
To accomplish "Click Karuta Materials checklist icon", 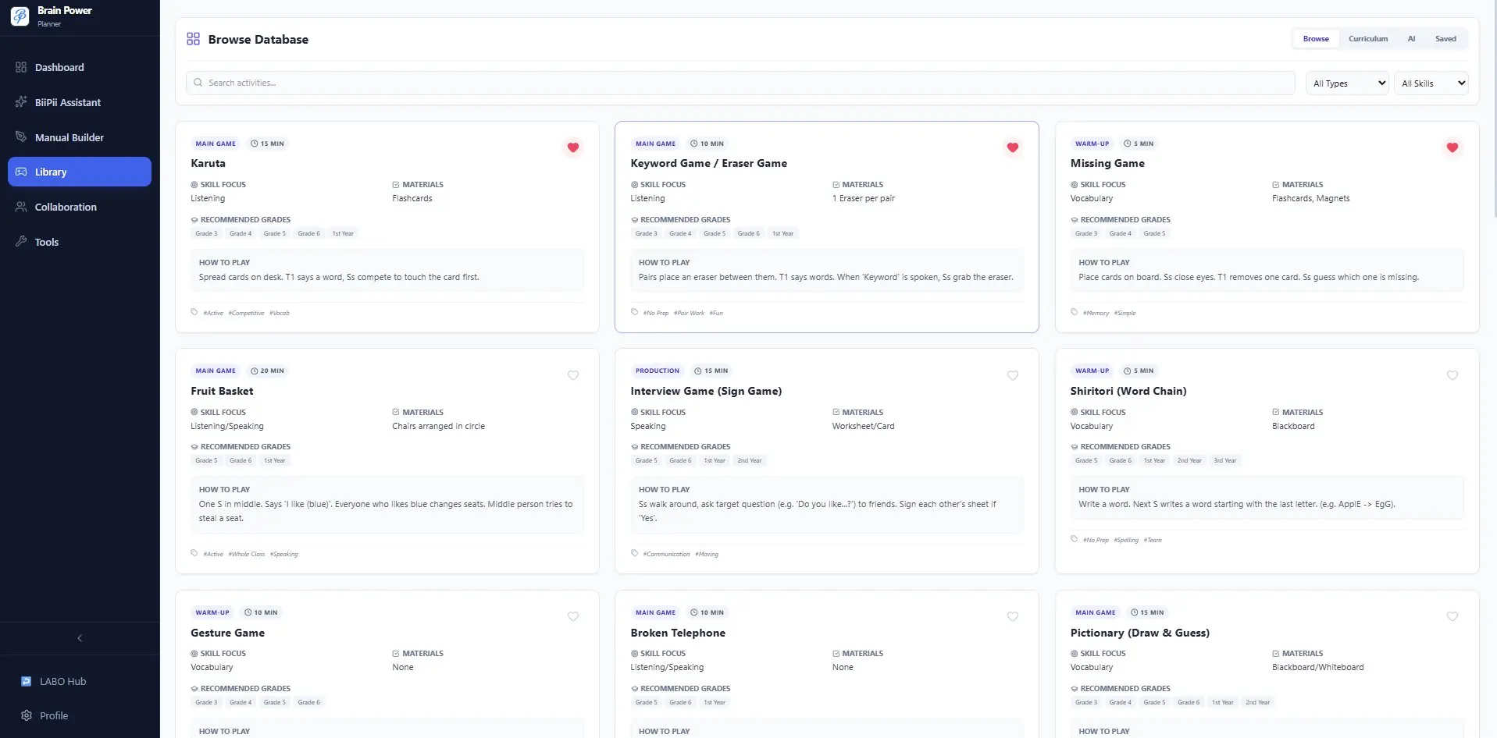I will coord(396,185).
